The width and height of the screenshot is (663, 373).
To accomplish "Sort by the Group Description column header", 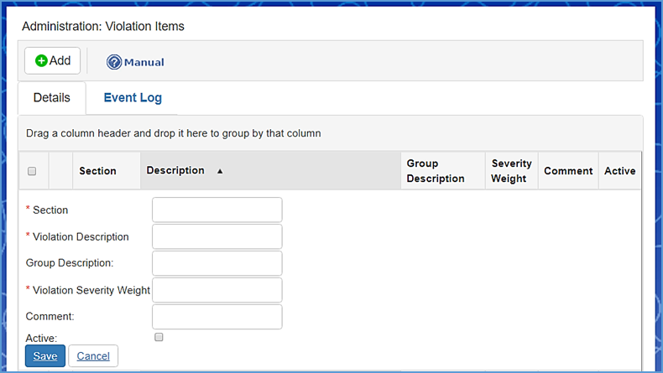I will click(435, 171).
